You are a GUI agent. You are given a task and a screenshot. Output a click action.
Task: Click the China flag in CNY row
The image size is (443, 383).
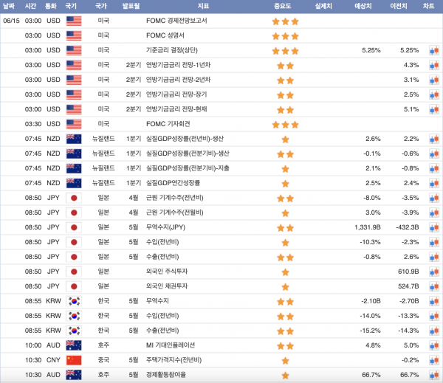coord(73,359)
